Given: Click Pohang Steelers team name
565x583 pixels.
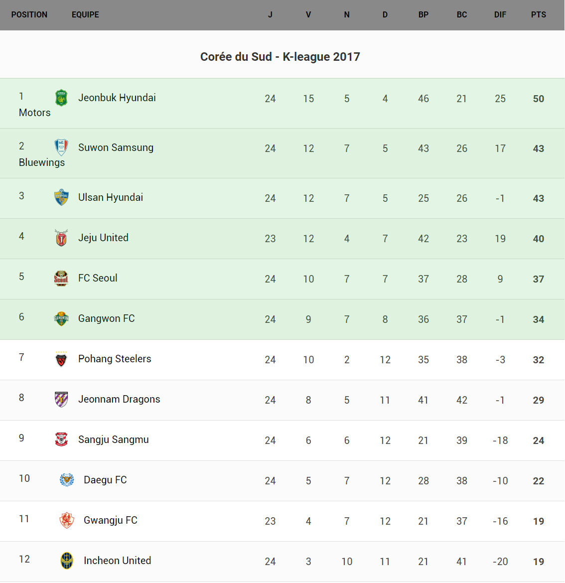Looking at the screenshot, I should click(x=115, y=359).
